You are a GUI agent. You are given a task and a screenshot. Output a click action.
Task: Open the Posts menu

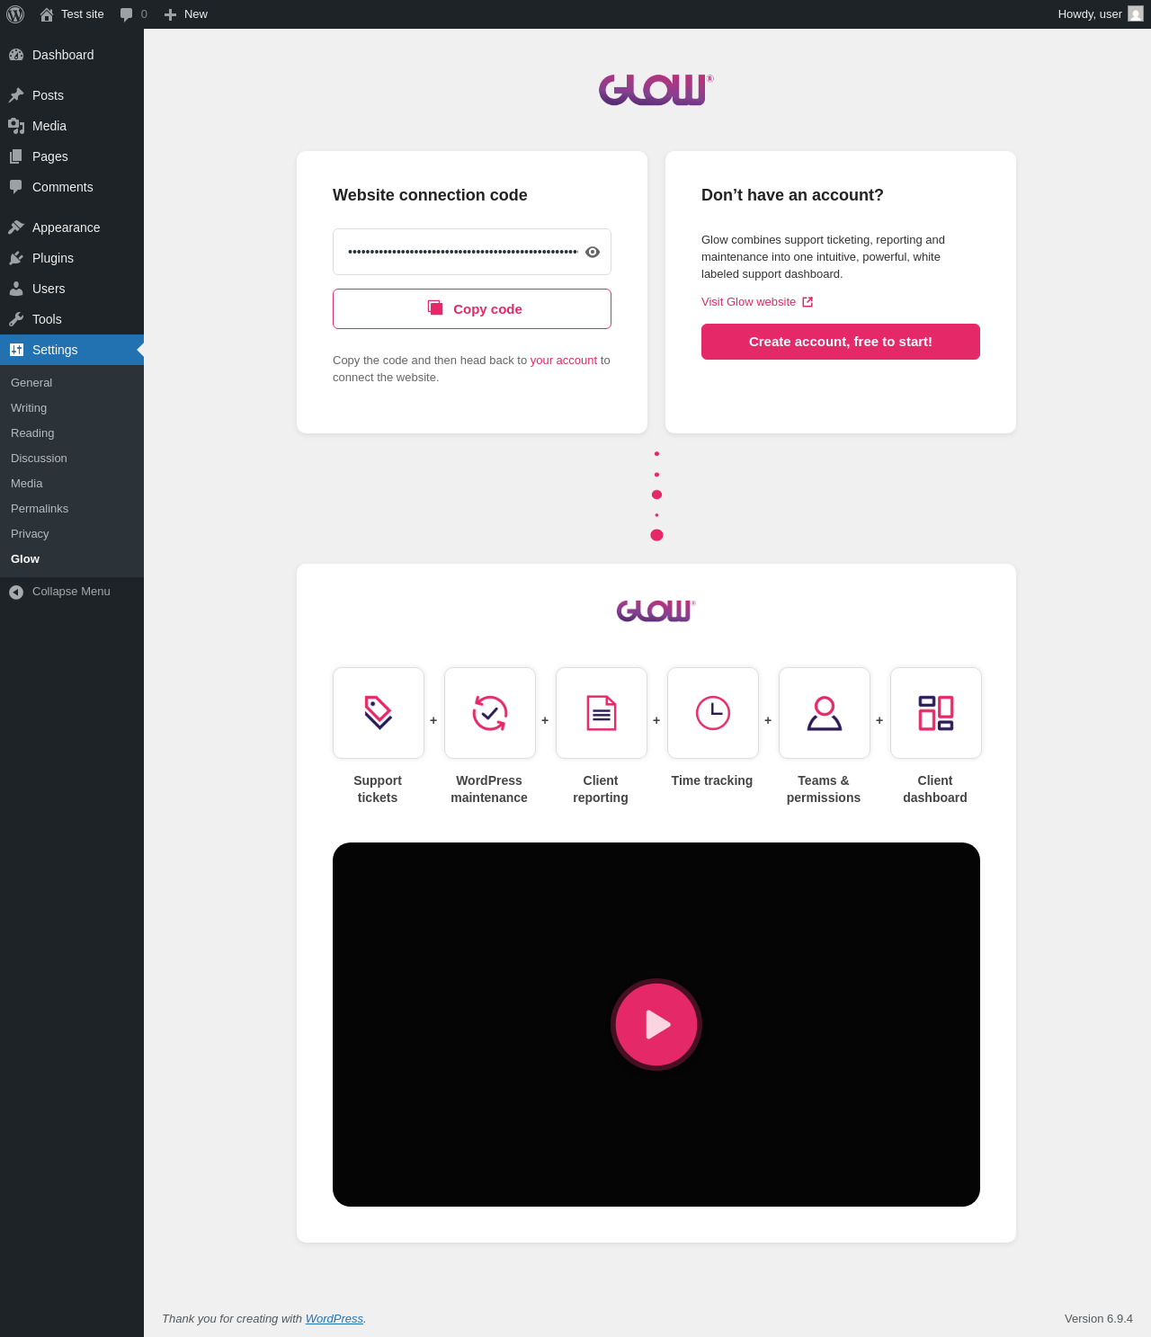point(72,95)
